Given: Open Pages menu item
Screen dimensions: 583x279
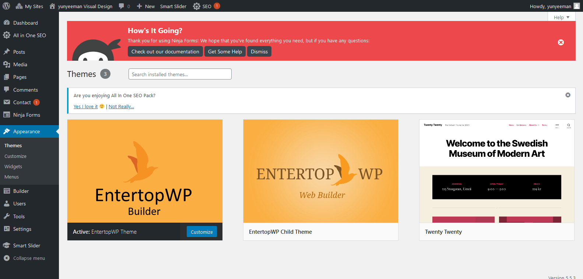Looking at the screenshot, I should click(29, 77).
